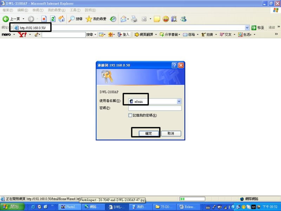Open Search with the magnifier icon

(x=75, y=19)
